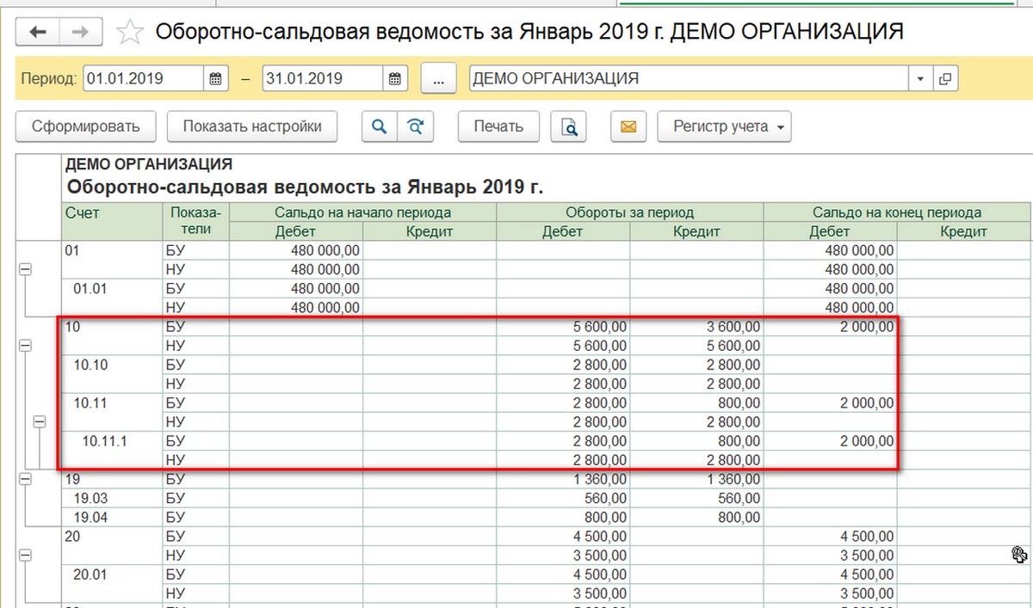Send report by email envelope icon
1033x608 pixels.
[x=628, y=127]
